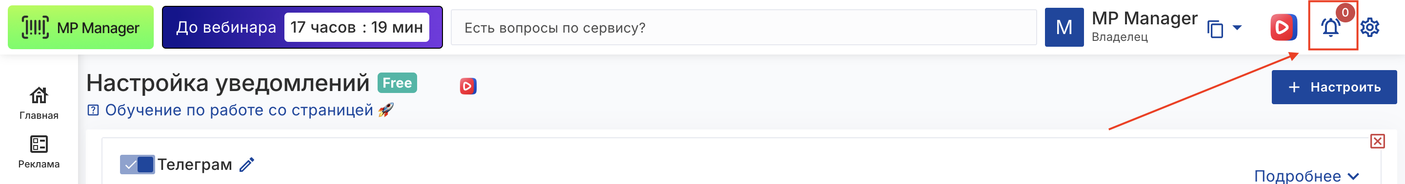Open the settings gear icon
Viewport: 1405px width, 184px height.
1369,27
